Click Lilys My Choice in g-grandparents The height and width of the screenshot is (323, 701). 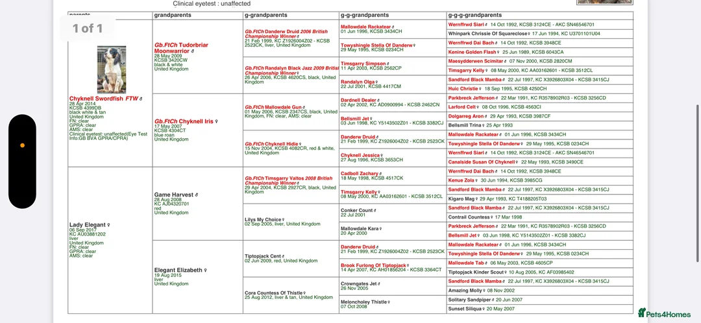(263, 220)
